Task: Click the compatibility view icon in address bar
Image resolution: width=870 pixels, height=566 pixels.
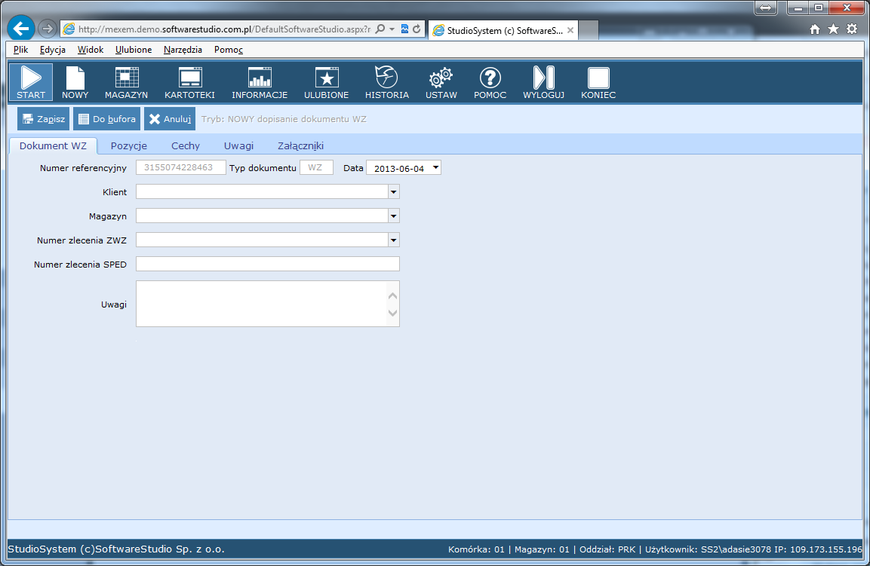Action: click(x=404, y=29)
